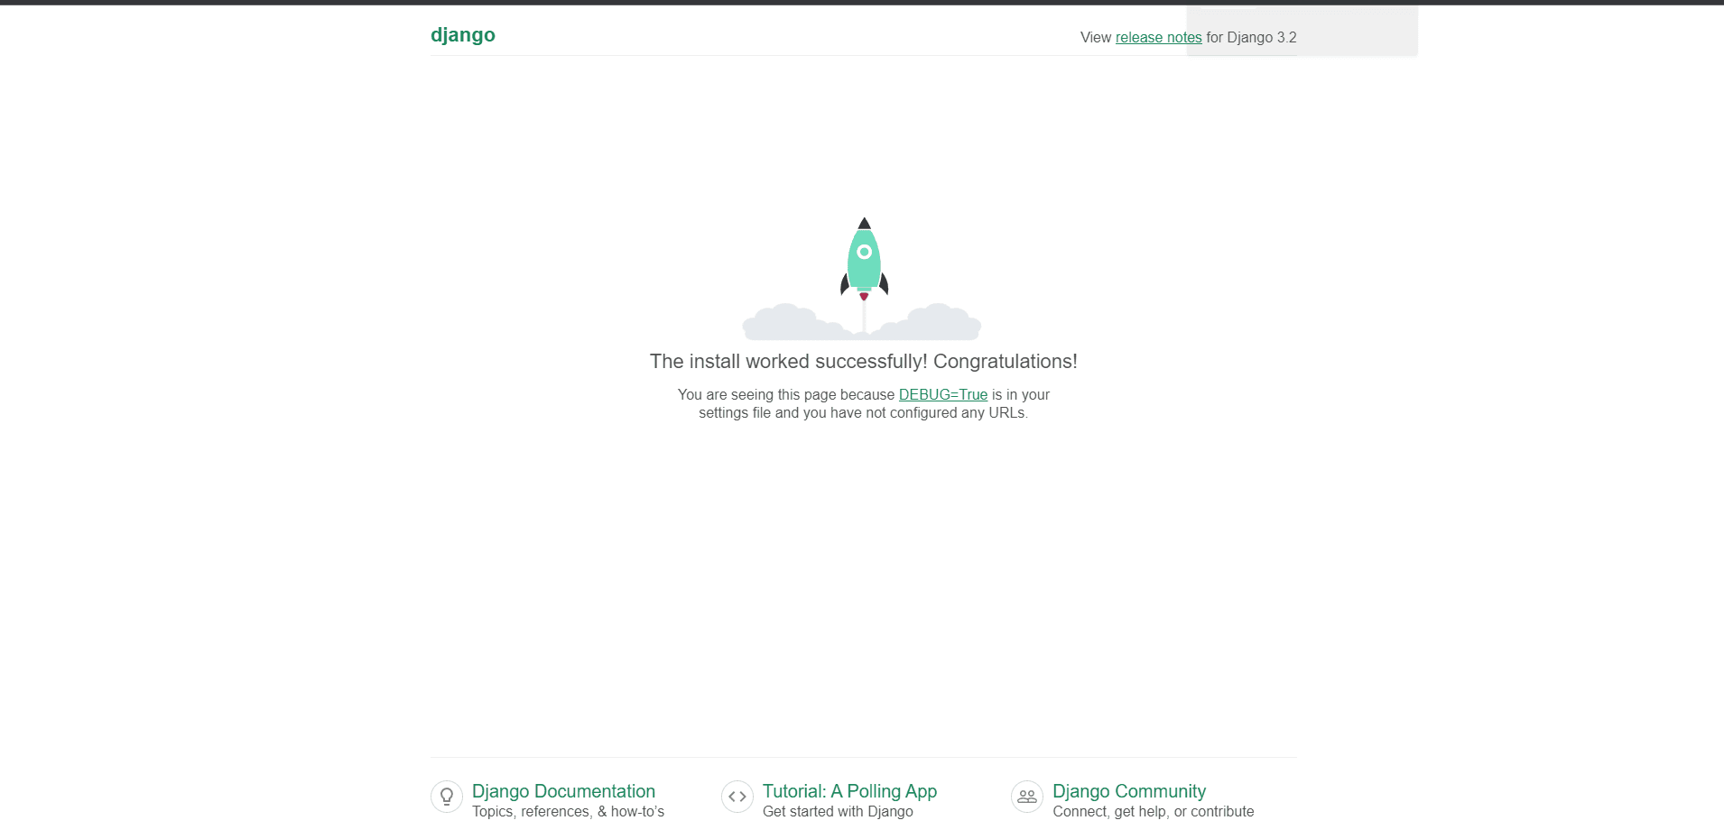Open Tutorial: A Polling App link
Image resolution: width=1724 pixels, height=839 pixels.
point(849,791)
